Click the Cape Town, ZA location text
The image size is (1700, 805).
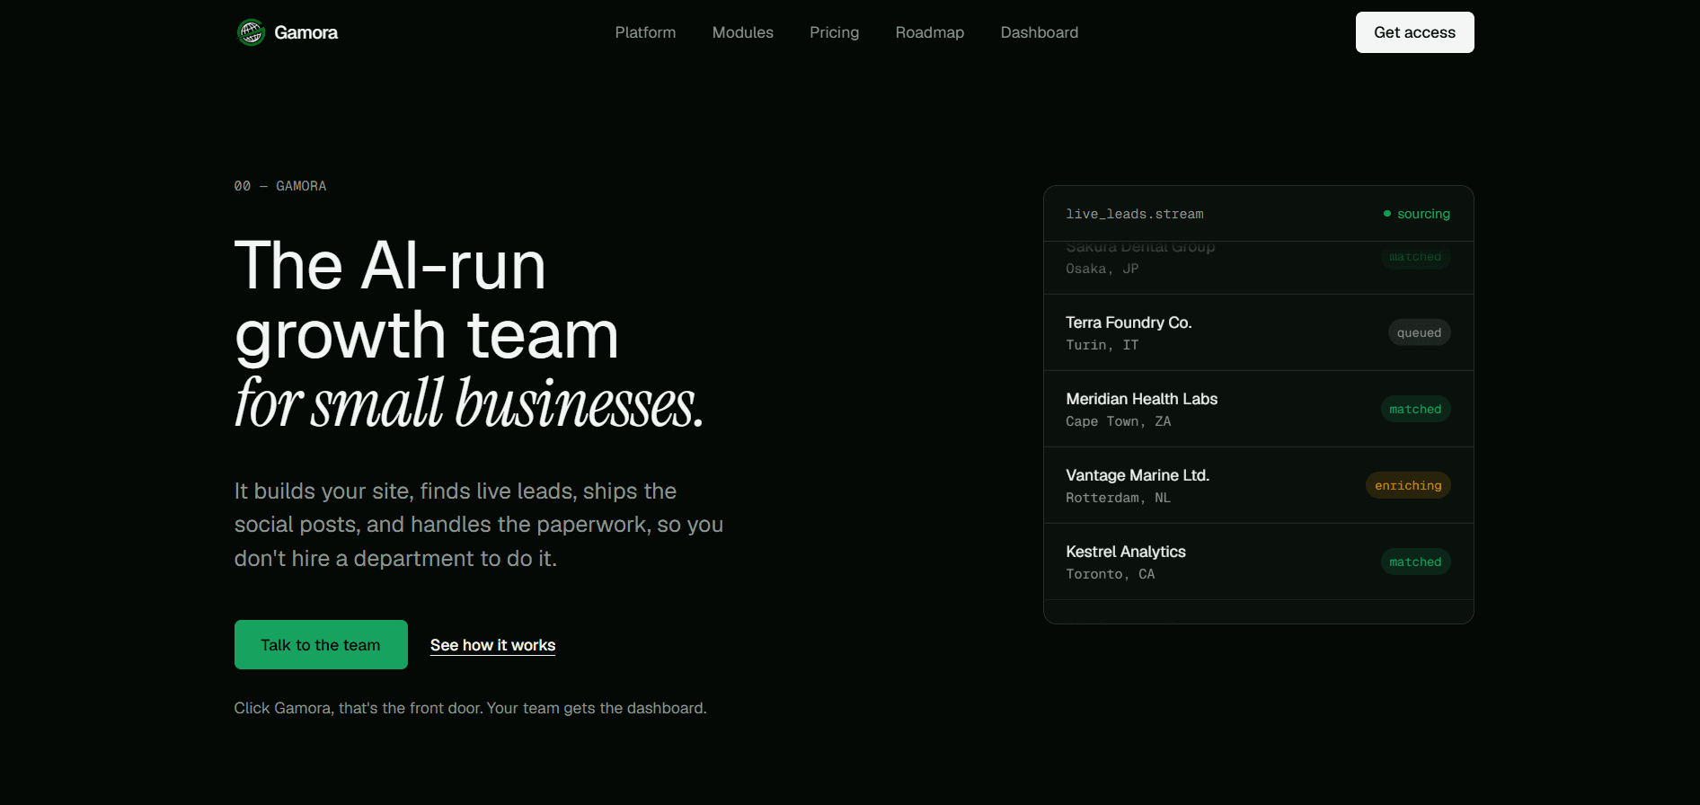point(1118,421)
